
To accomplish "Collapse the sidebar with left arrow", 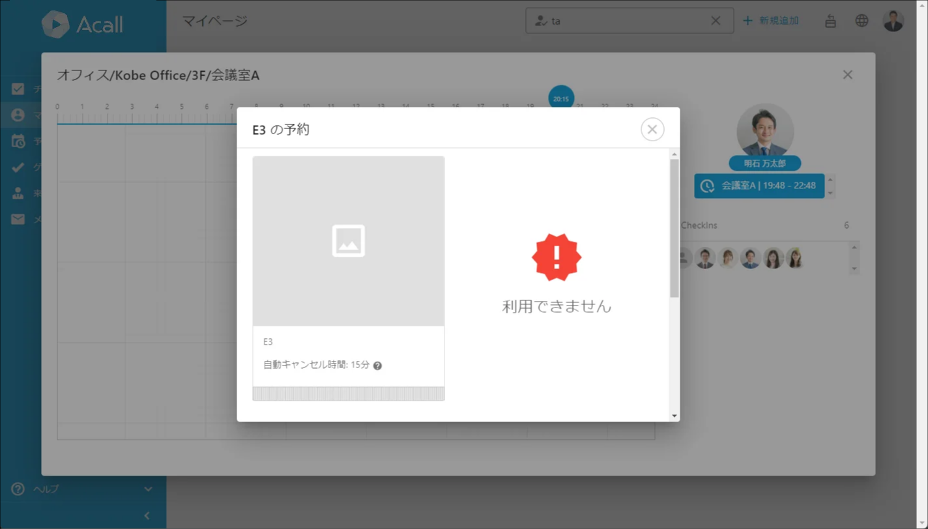I will 147,515.
